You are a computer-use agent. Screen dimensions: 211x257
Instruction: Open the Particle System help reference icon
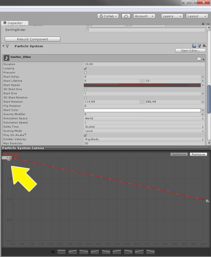(194, 46)
